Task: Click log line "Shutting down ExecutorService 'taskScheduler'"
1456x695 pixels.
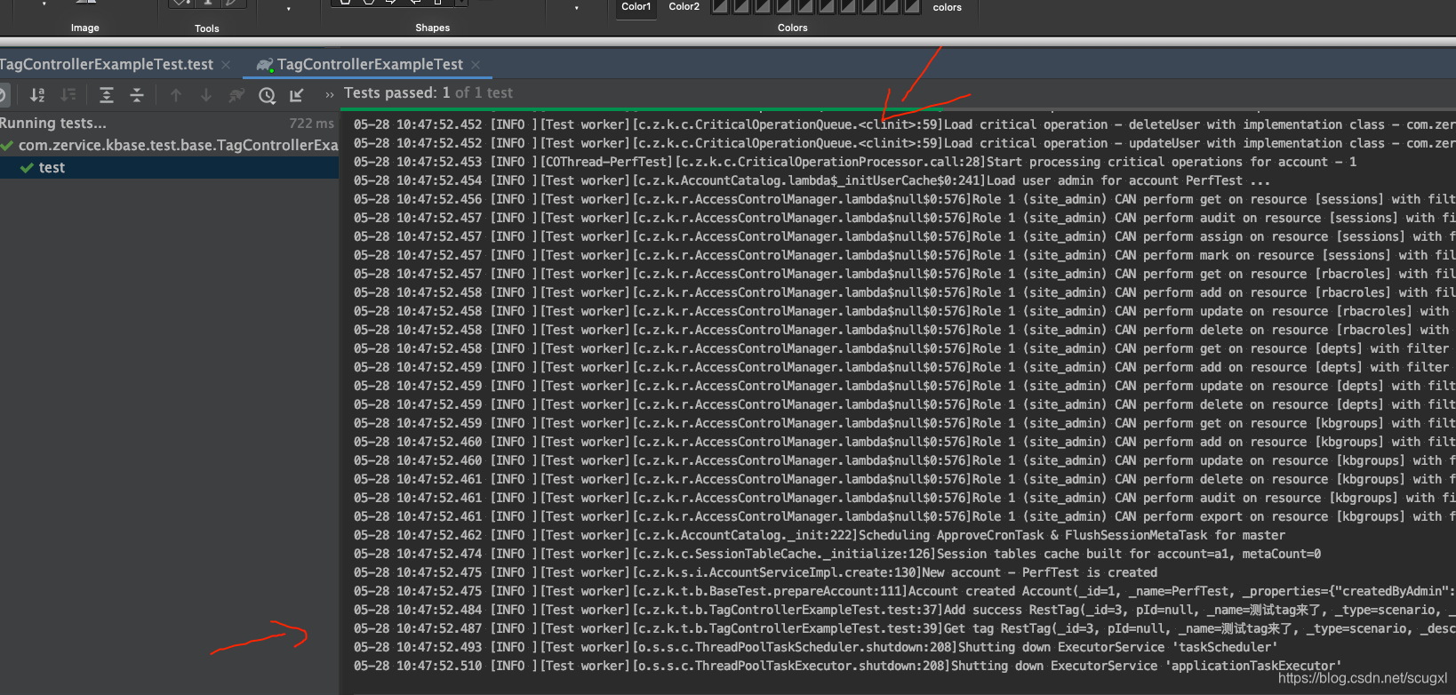Action: tap(816, 647)
